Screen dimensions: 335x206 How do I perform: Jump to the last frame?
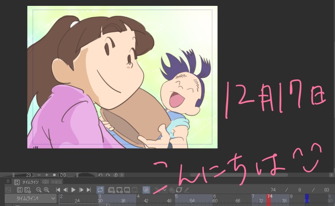point(89,190)
